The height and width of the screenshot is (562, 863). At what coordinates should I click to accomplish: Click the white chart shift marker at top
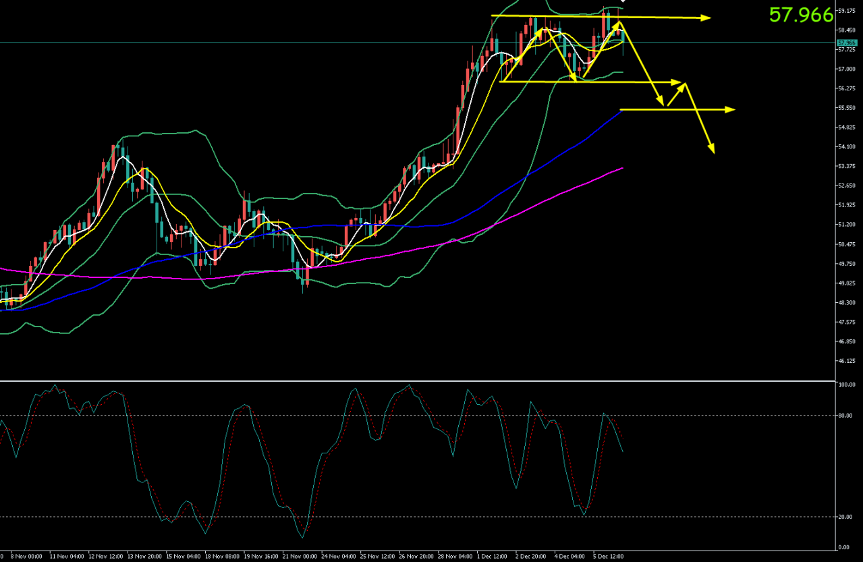click(x=623, y=2)
